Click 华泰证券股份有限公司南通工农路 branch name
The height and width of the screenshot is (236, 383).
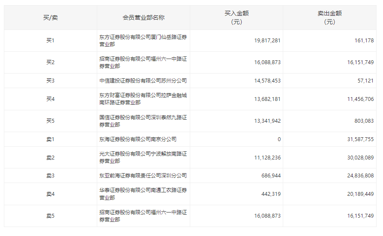coord(143,194)
